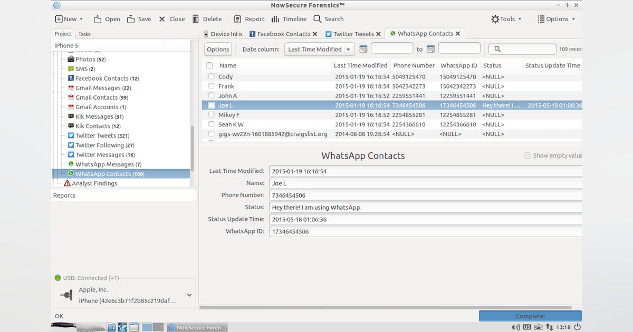Open the Search tool in toolbar
The image size is (633, 332).
318,19
